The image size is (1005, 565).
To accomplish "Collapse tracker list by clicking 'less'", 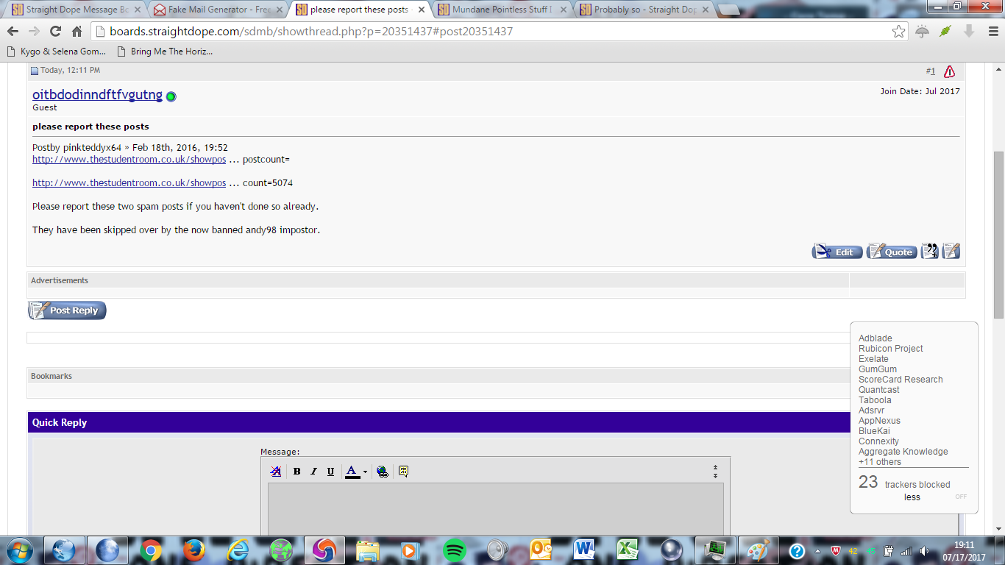I will pyautogui.click(x=912, y=497).
